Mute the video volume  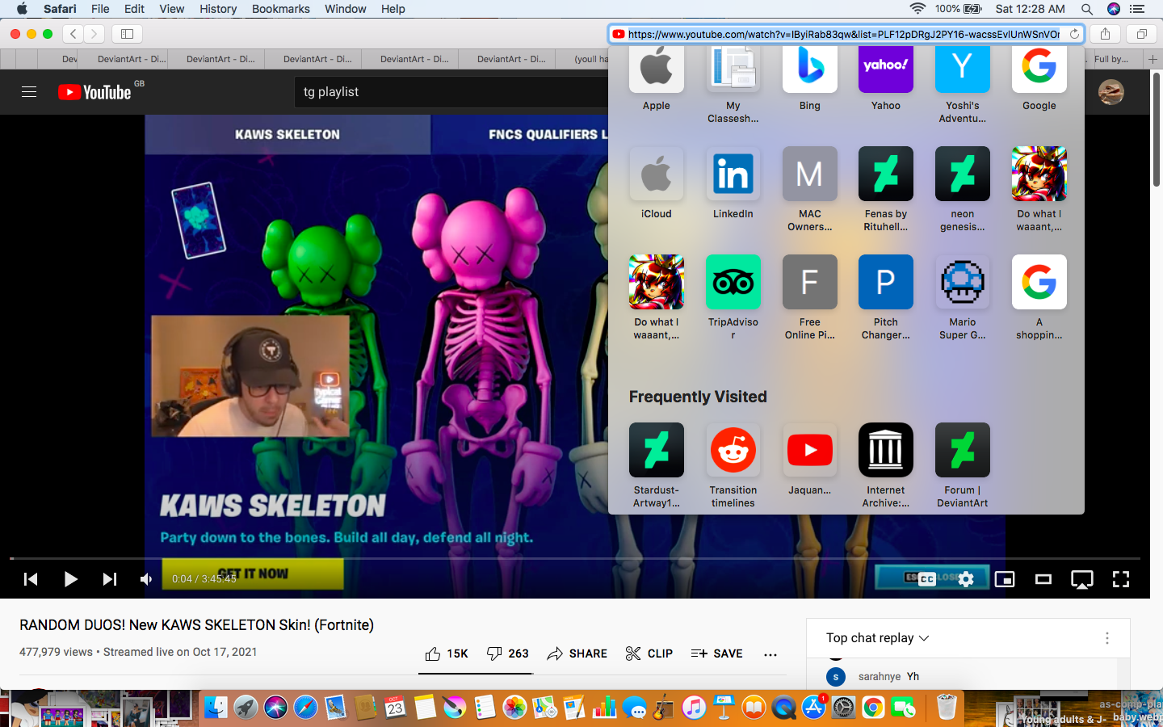146,578
